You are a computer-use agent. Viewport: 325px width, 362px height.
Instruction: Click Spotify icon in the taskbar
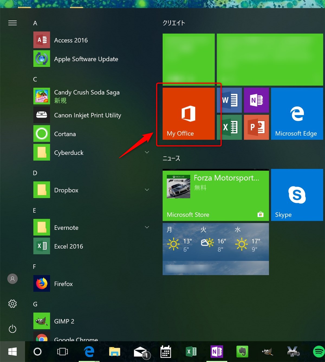tap(318, 351)
